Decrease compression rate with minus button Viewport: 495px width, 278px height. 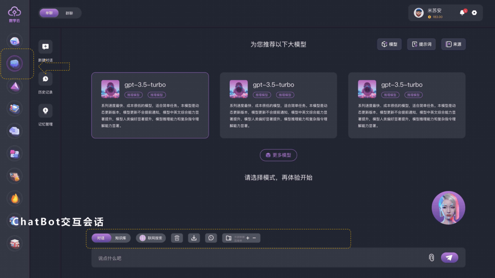(254, 238)
